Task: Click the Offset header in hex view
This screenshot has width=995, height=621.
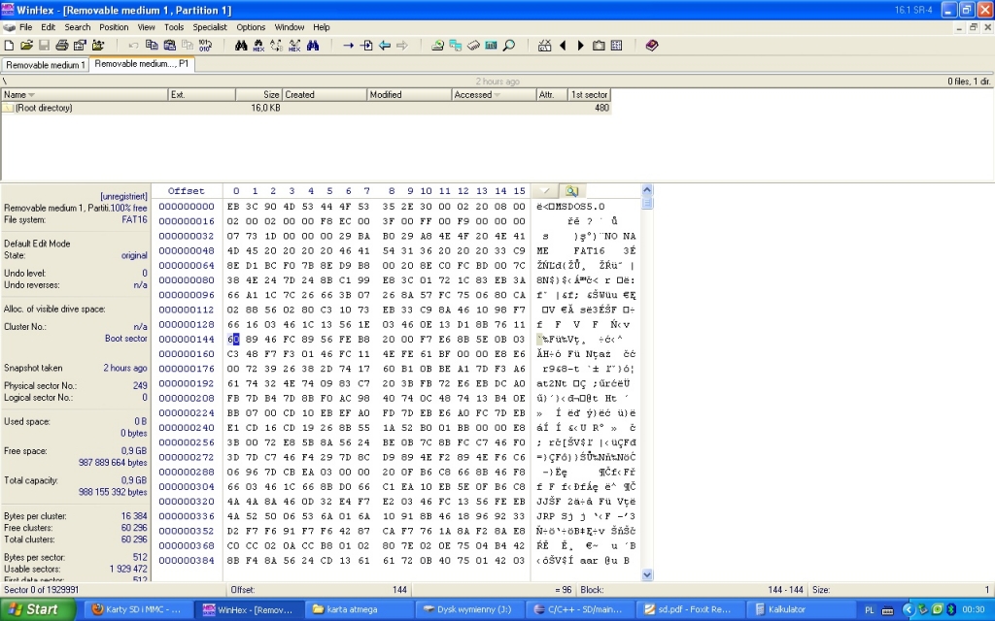Action: pos(187,191)
